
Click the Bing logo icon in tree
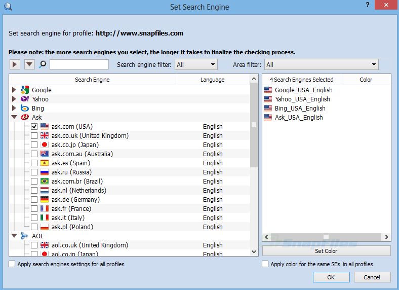(x=24, y=108)
